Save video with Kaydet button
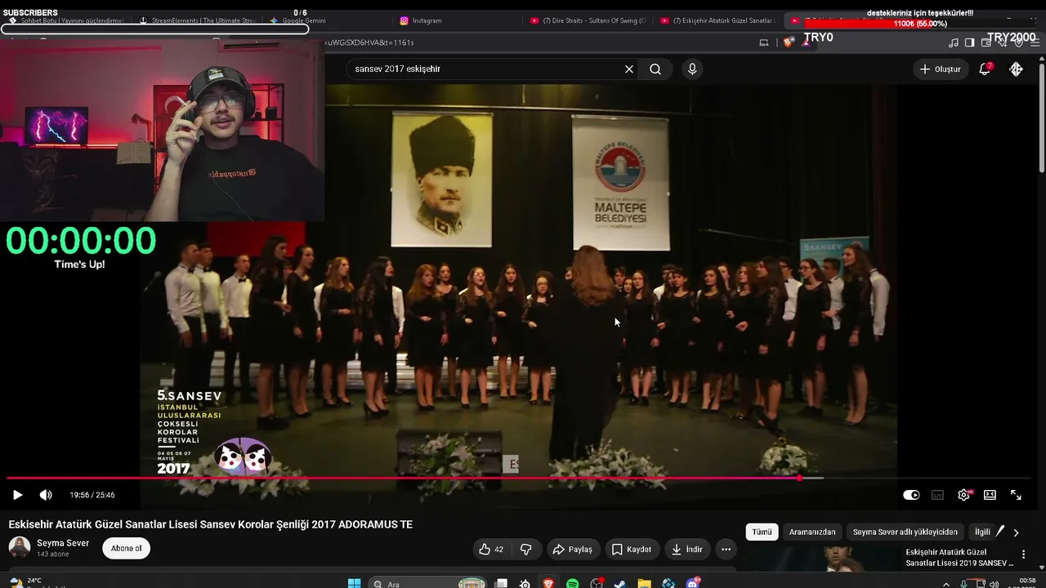 632,550
